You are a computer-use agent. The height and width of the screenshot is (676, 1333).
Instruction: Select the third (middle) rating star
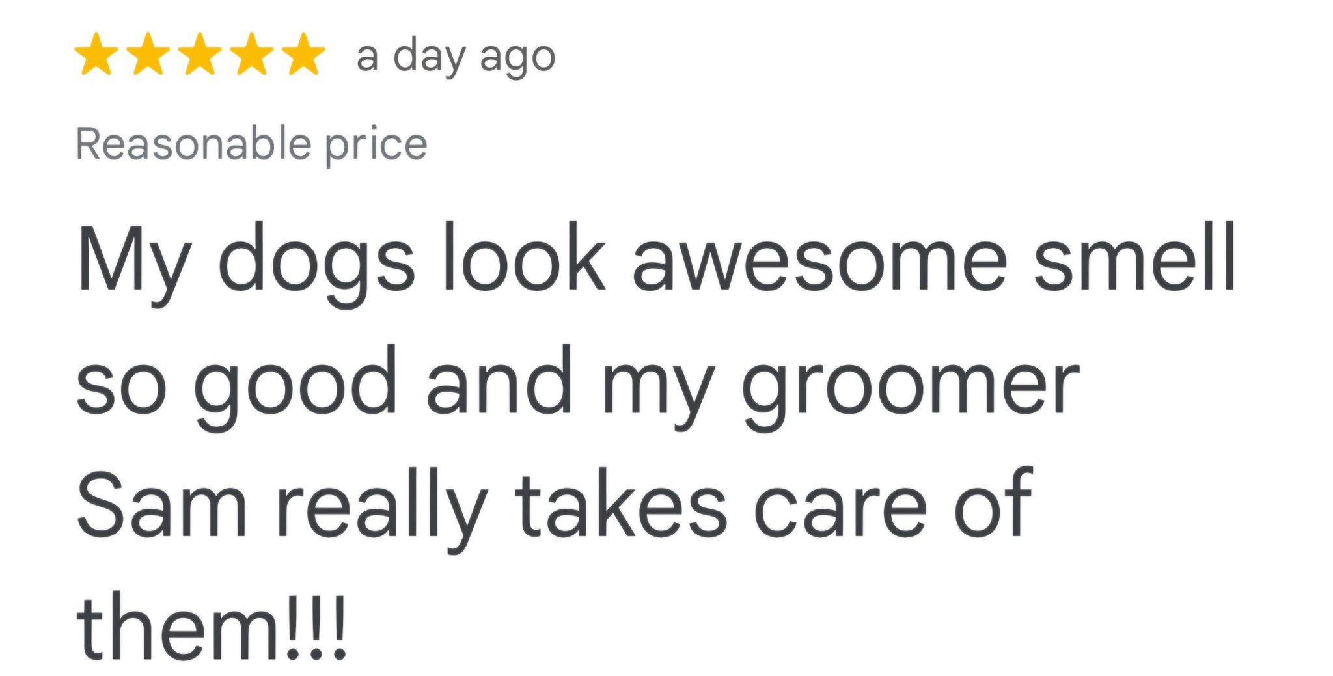pos(200,55)
